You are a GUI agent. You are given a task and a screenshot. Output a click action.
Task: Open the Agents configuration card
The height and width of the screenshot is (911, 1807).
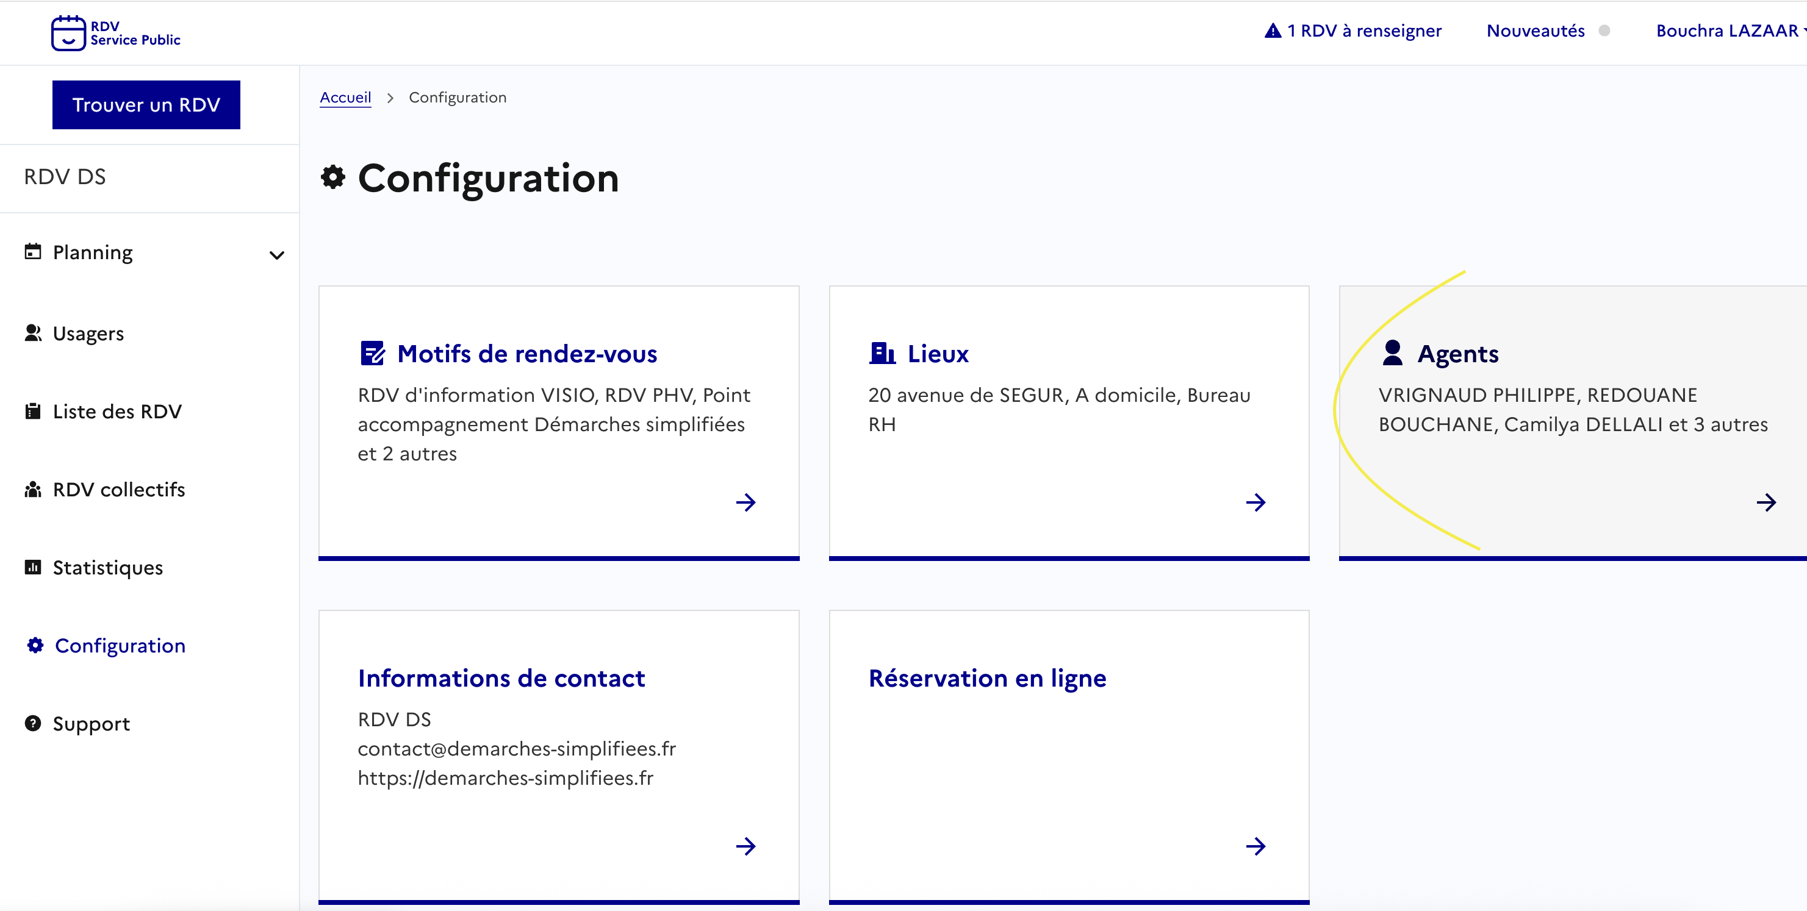point(1457,354)
